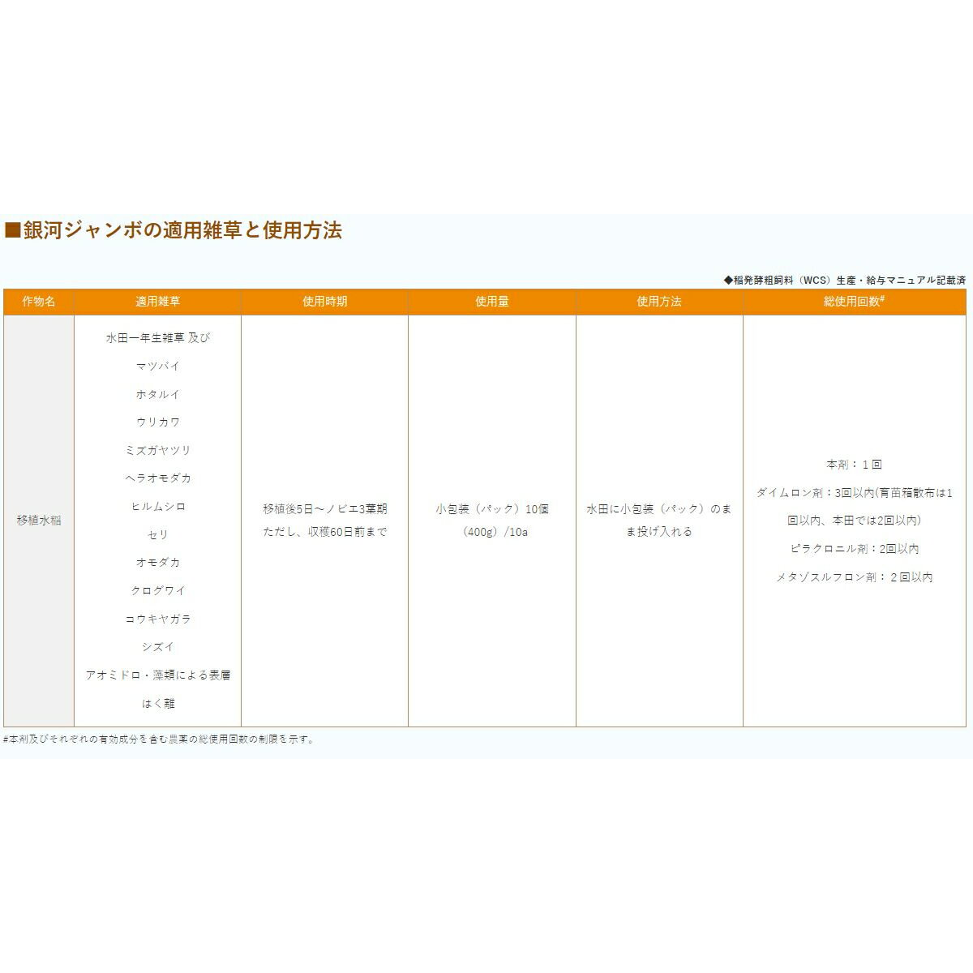Click ただし、収穫60日前まで text
Viewport: 973px width, 973px height.
click(325, 532)
